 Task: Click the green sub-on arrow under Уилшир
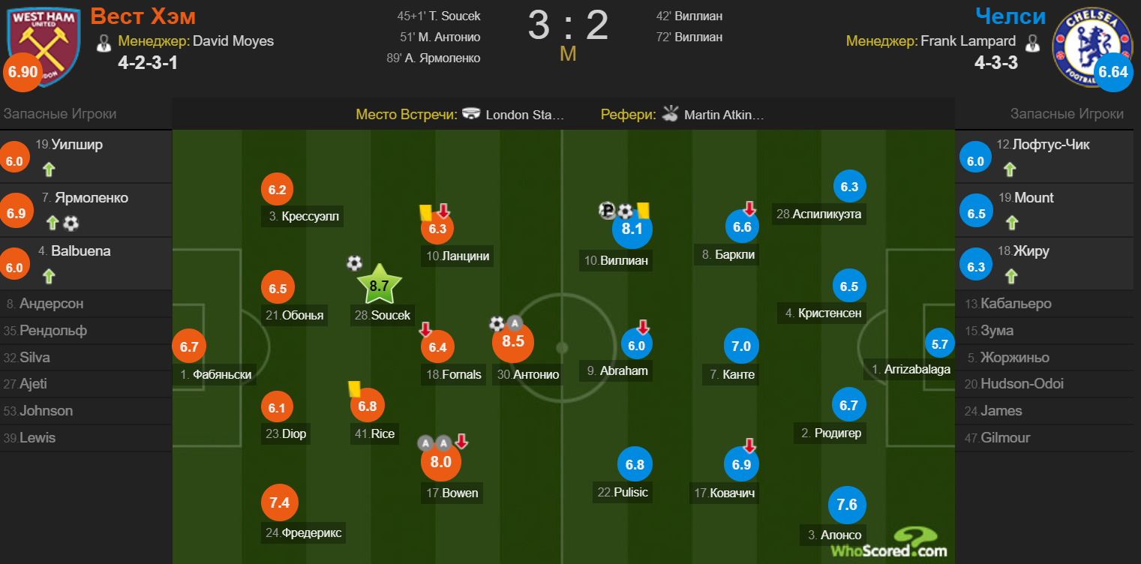[x=49, y=169]
